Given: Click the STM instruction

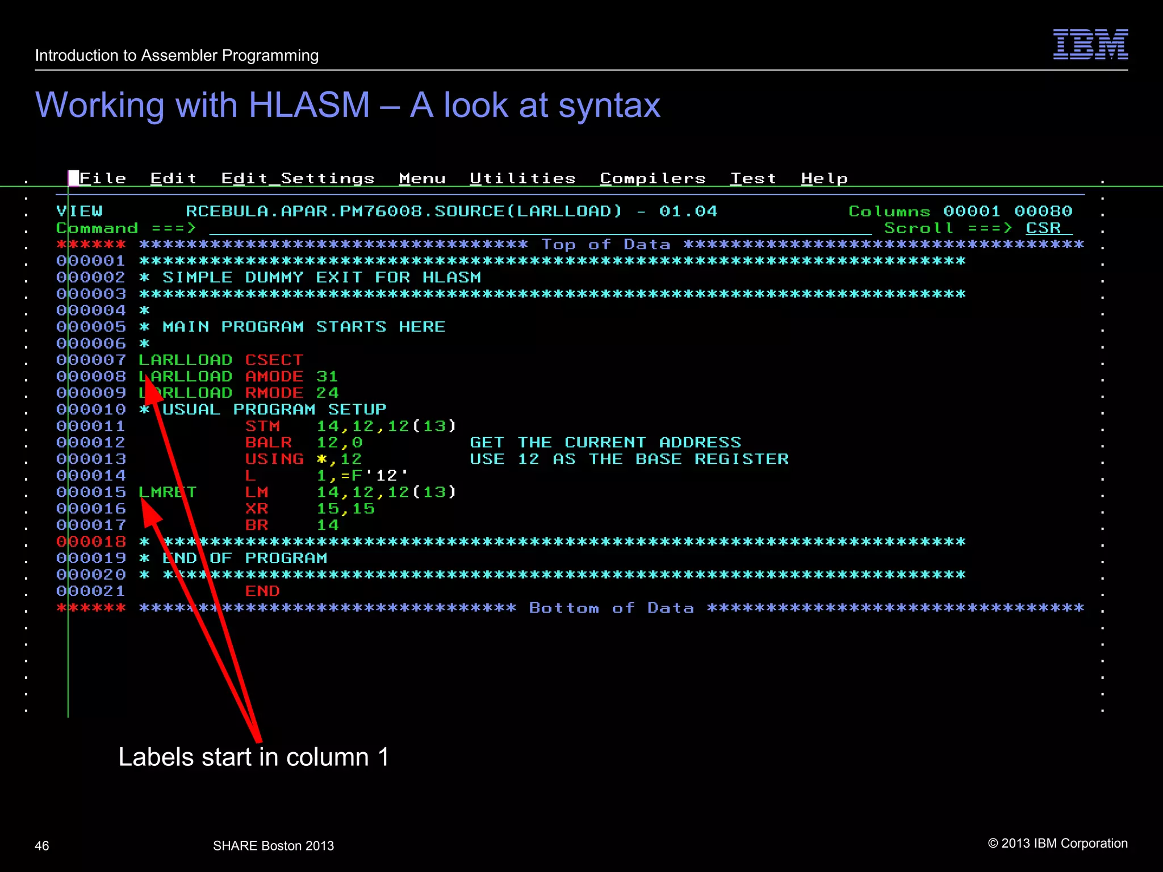Looking at the screenshot, I should click(x=262, y=426).
